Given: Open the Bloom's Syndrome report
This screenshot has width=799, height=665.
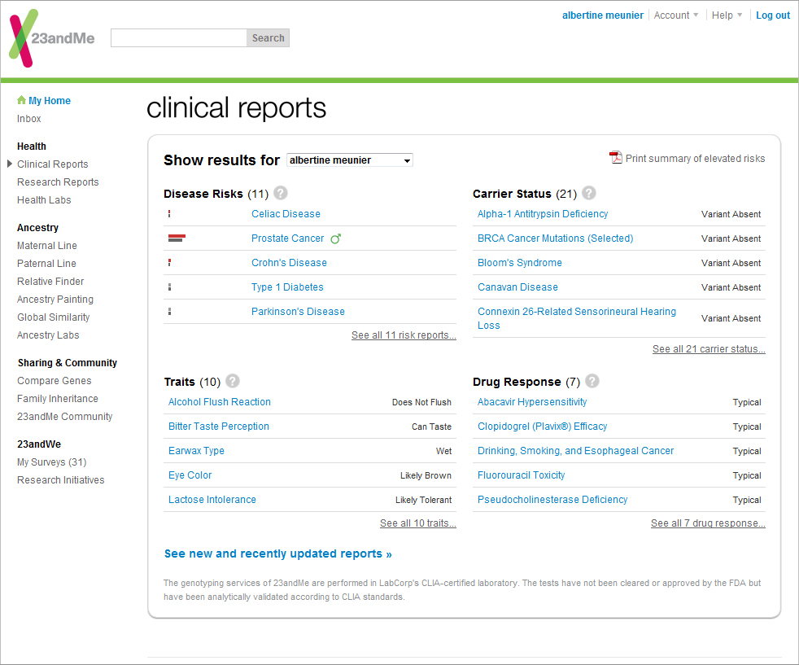Looking at the screenshot, I should pos(520,262).
